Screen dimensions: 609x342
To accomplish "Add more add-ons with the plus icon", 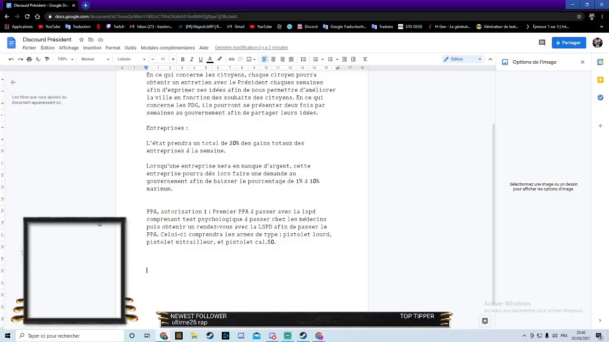I will tap(600, 126).
